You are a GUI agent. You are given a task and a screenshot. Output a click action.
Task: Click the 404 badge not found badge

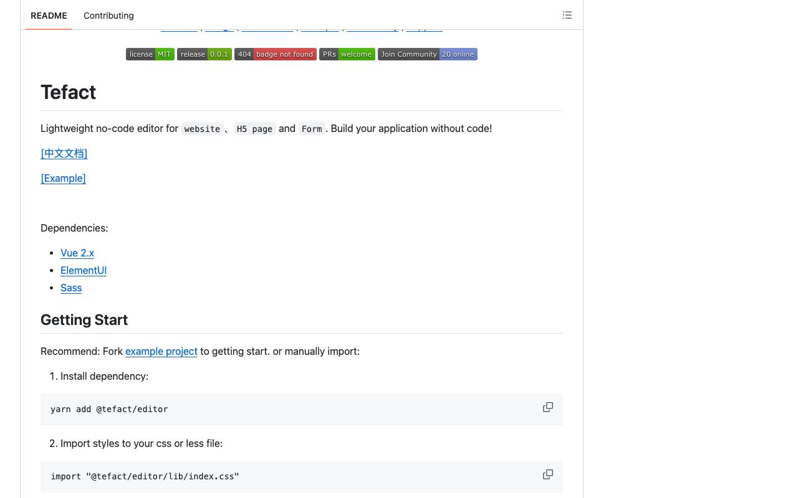click(x=276, y=54)
